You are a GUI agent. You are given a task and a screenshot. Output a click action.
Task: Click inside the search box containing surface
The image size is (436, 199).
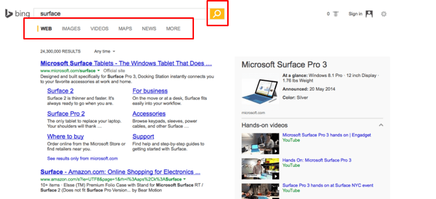[x=122, y=13]
